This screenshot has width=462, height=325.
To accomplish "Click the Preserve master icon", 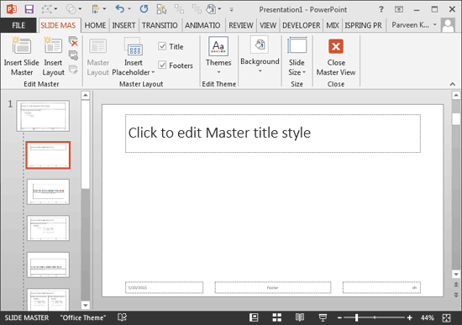I will pyautogui.click(x=73, y=70).
